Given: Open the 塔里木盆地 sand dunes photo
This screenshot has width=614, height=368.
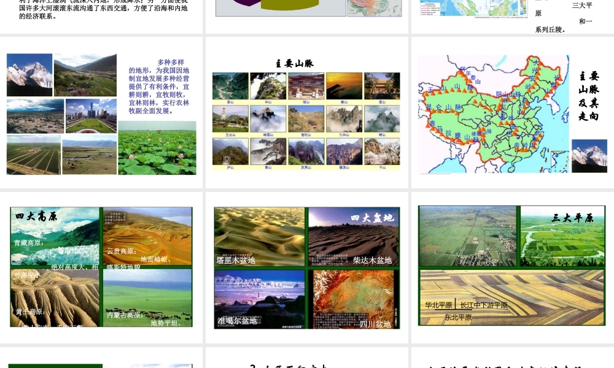Looking at the screenshot, I should [x=259, y=237].
